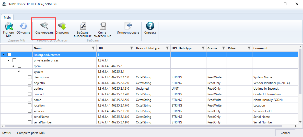Screen dimensions: 303x137
Task: Collapse the rpcm tree node
Action: coord(14,66)
